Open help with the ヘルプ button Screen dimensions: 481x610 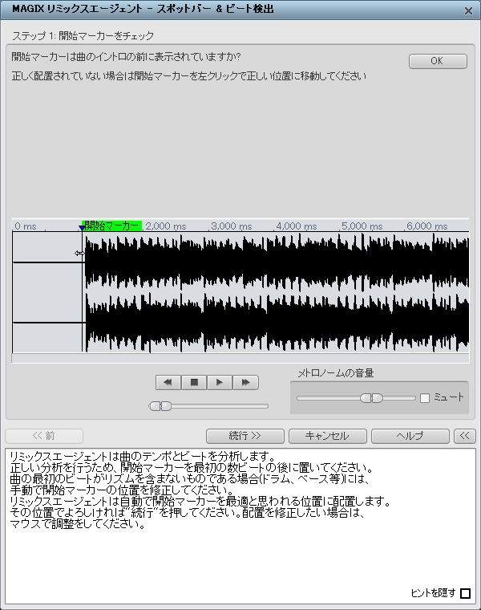tap(410, 436)
